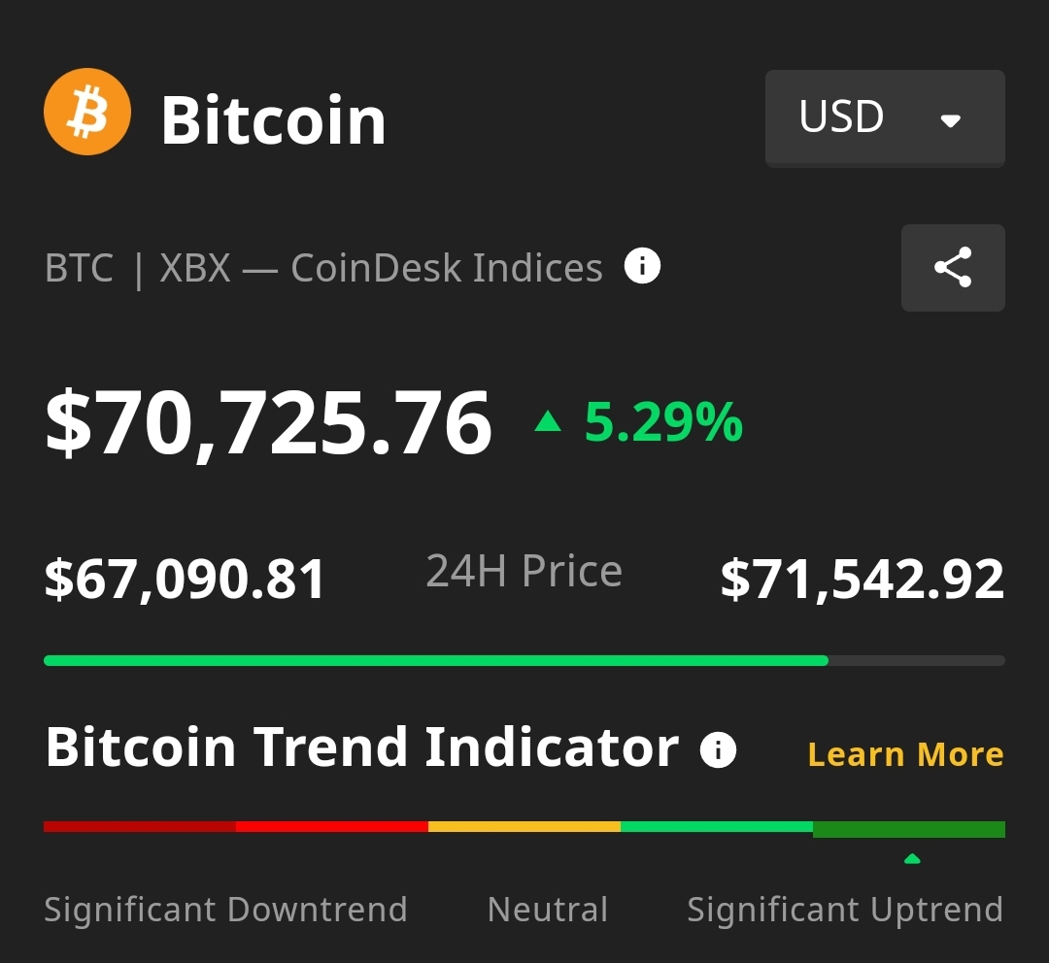Click the 5.29% price change value
Viewport: 1049px width, 963px height.
point(663,422)
